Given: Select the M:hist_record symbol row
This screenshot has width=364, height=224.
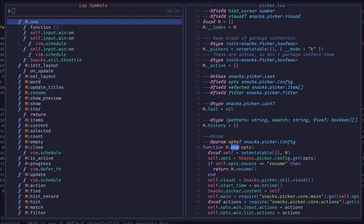Looking at the screenshot, I should pos(95,196).
